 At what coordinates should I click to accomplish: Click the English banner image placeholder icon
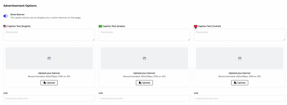(49, 58)
